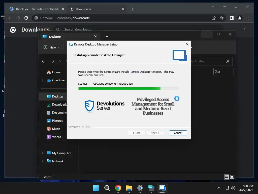The image size is (258, 194).
Task: Open the Documents folder in the sidebar
Action: pos(57,113)
